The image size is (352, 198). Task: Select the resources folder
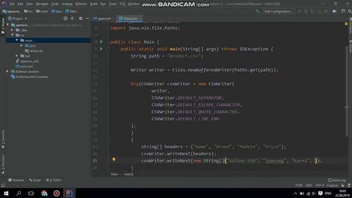pyautogui.click(x=34, y=51)
